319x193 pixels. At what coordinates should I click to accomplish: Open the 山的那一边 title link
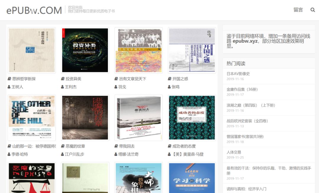(x=34, y=146)
